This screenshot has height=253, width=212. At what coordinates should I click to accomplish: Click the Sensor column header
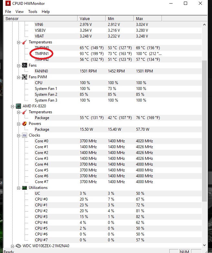pyautogui.click(x=41, y=18)
